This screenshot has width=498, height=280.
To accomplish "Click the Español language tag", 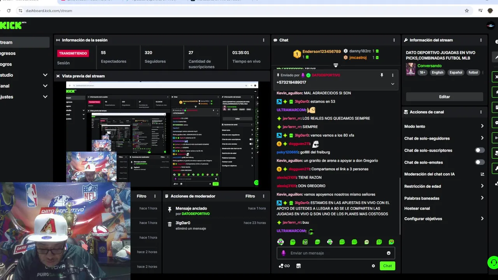I will click(456, 73).
